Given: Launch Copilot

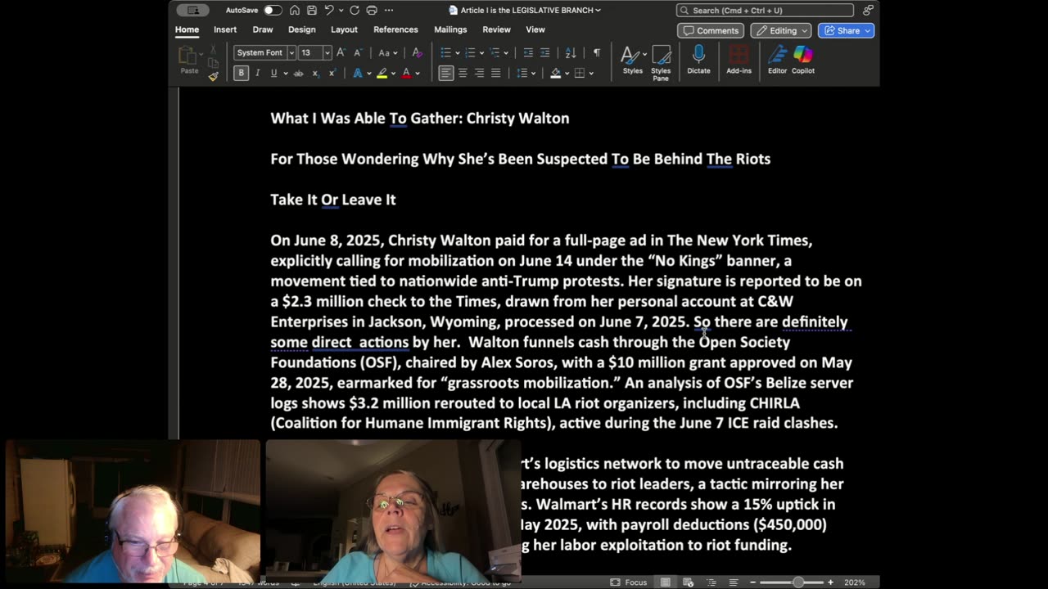Looking at the screenshot, I should click(803, 60).
